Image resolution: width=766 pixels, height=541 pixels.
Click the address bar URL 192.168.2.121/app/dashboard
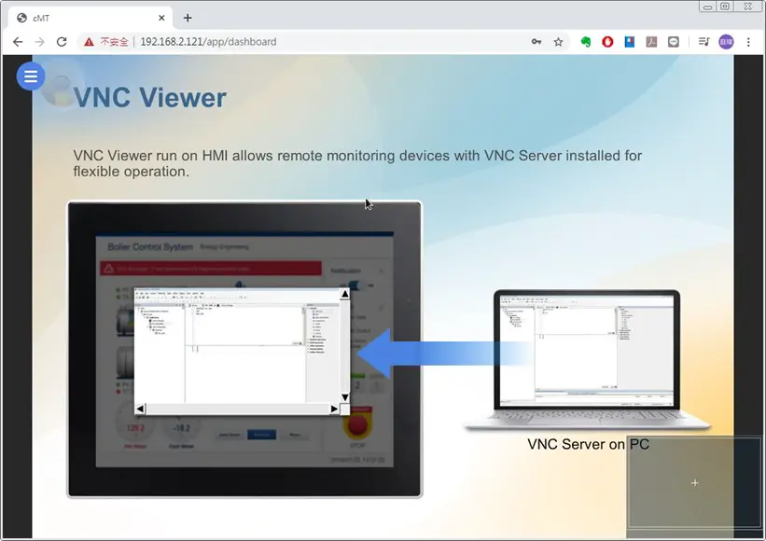pyautogui.click(x=208, y=42)
